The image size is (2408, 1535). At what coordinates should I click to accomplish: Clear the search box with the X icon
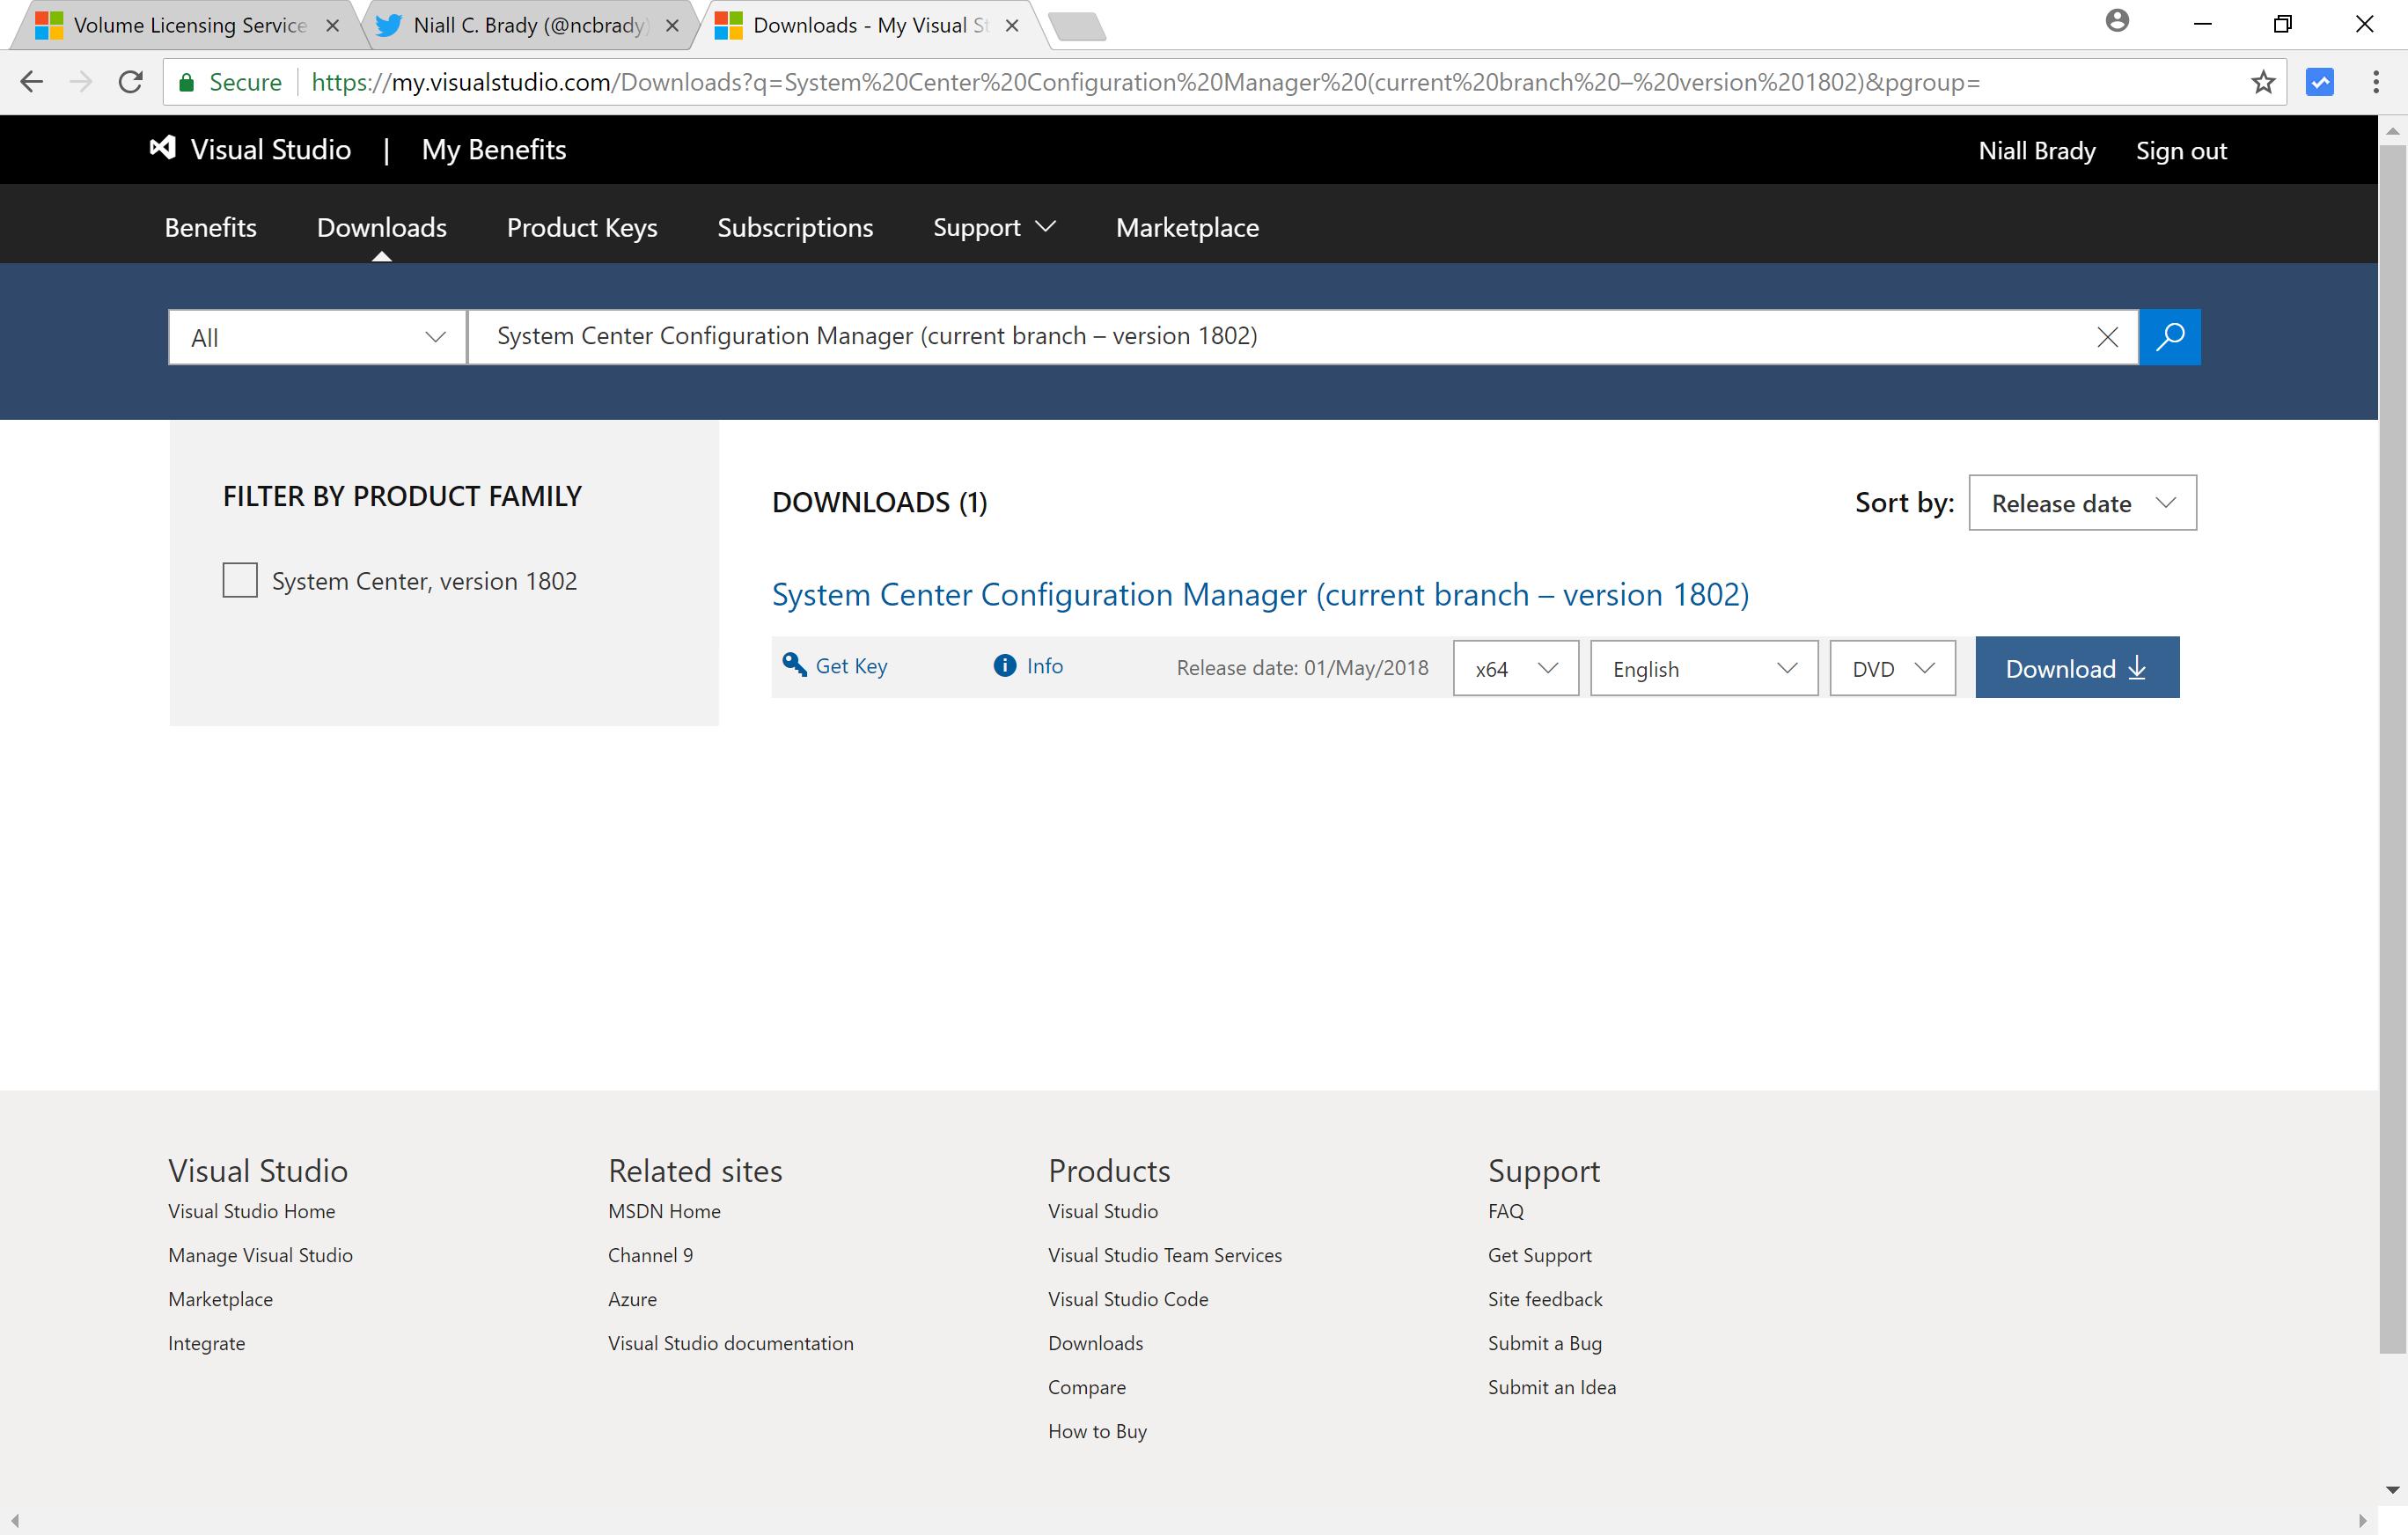(x=2107, y=337)
